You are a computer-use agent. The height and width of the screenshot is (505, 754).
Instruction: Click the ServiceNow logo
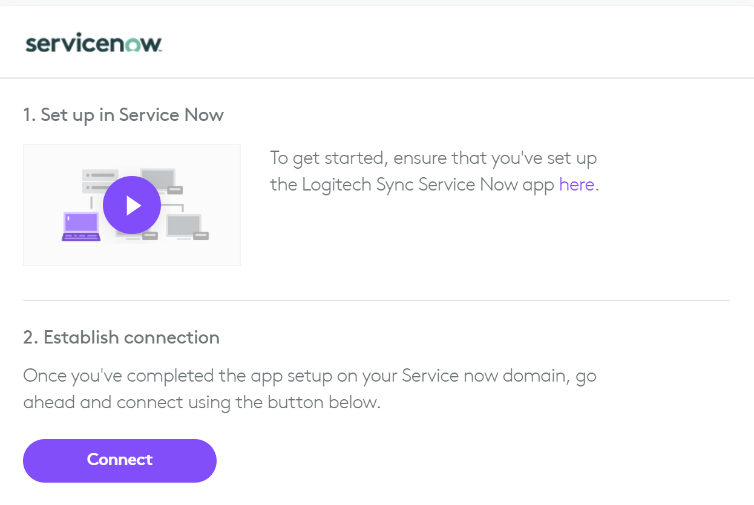coord(93,44)
